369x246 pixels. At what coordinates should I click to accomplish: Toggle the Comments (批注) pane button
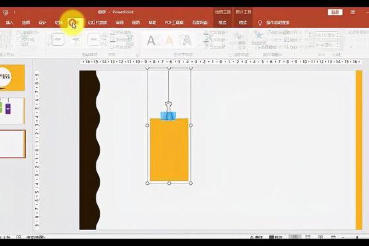(276, 237)
